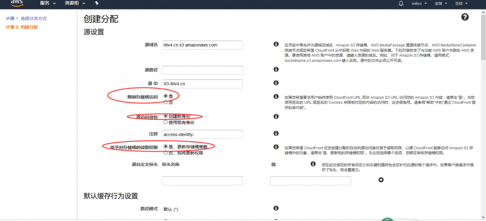Open the 全球 region menu
This screenshot has height=221, width=486.
[441, 3]
